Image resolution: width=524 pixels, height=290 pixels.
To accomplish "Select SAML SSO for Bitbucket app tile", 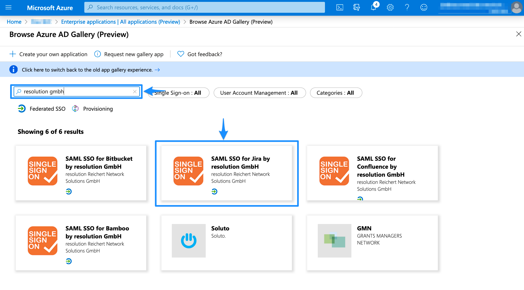I will click(81, 173).
